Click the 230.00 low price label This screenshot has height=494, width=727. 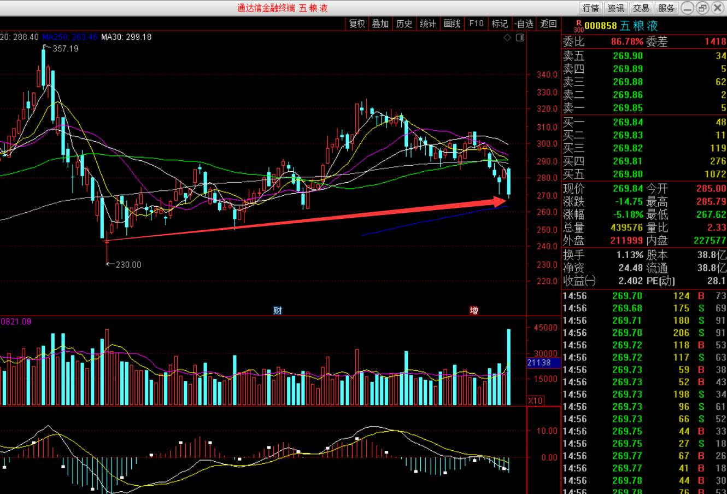(128, 265)
